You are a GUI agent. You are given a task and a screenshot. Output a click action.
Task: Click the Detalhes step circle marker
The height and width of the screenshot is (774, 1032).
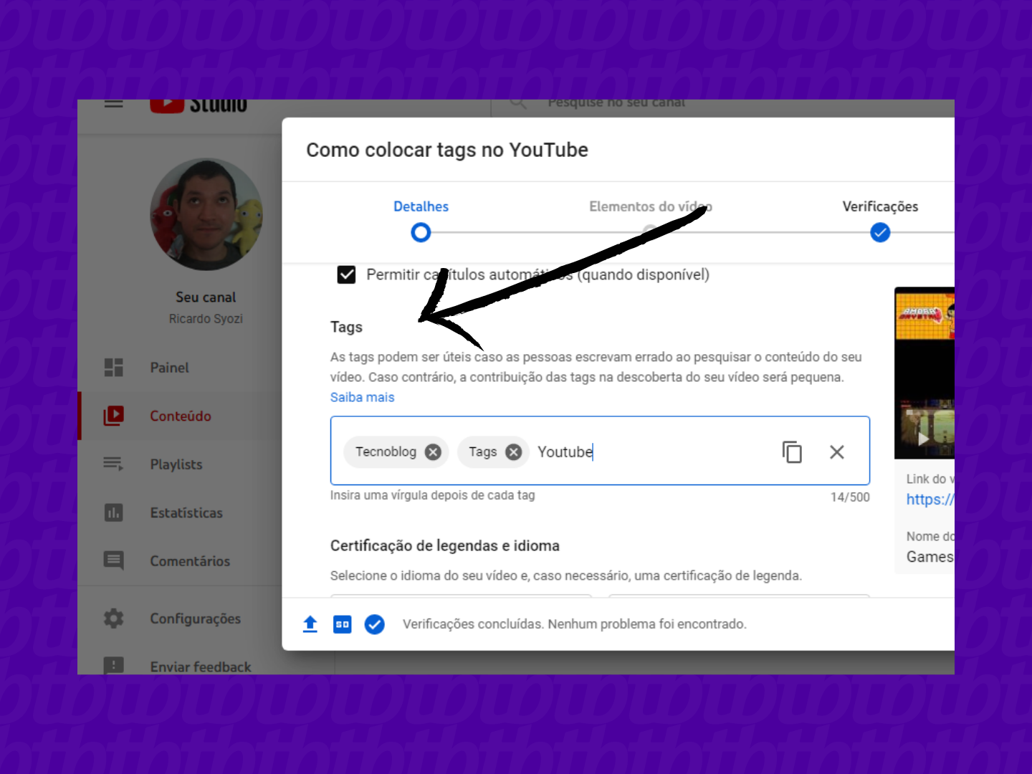pos(421,233)
